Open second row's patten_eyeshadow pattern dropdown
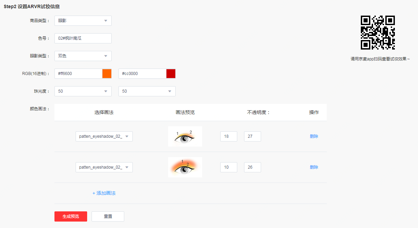This screenshot has height=228, width=418. pos(104,167)
